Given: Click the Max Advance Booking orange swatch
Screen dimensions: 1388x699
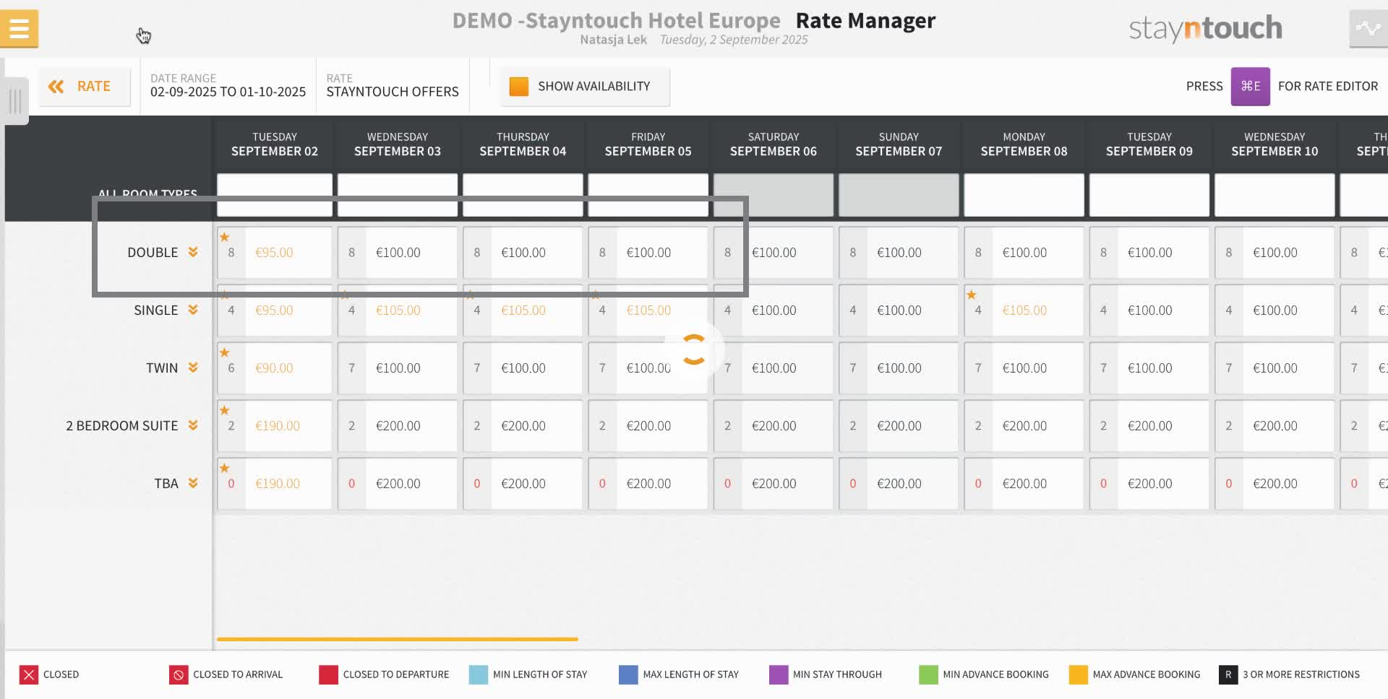Looking at the screenshot, I should [x=1078, y=674].
